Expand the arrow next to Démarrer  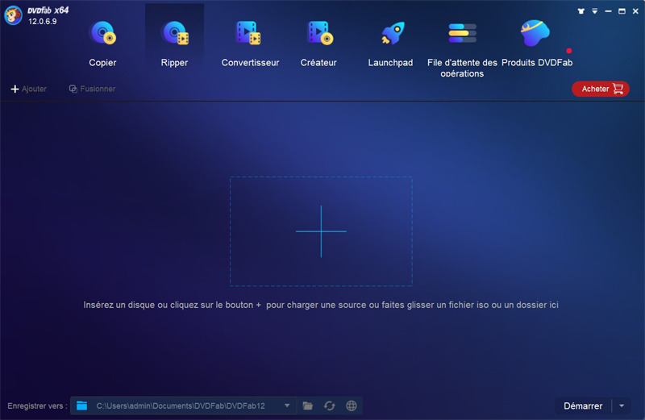tap(622, 406)
